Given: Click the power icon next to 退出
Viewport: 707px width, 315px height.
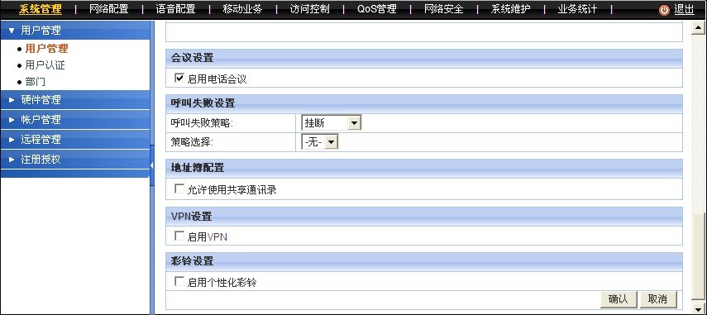Looking at the screenshot, I should coord(664,10).
